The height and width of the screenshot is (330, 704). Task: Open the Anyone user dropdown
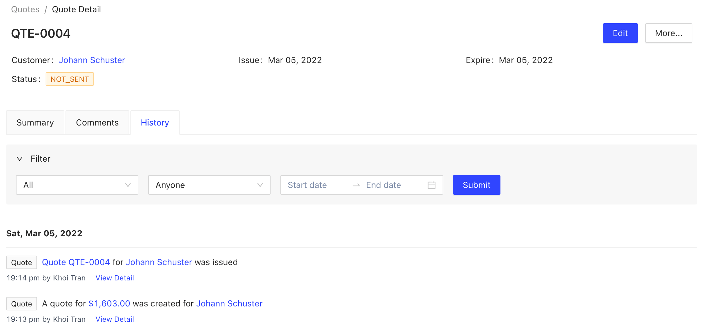coord(209,185)
